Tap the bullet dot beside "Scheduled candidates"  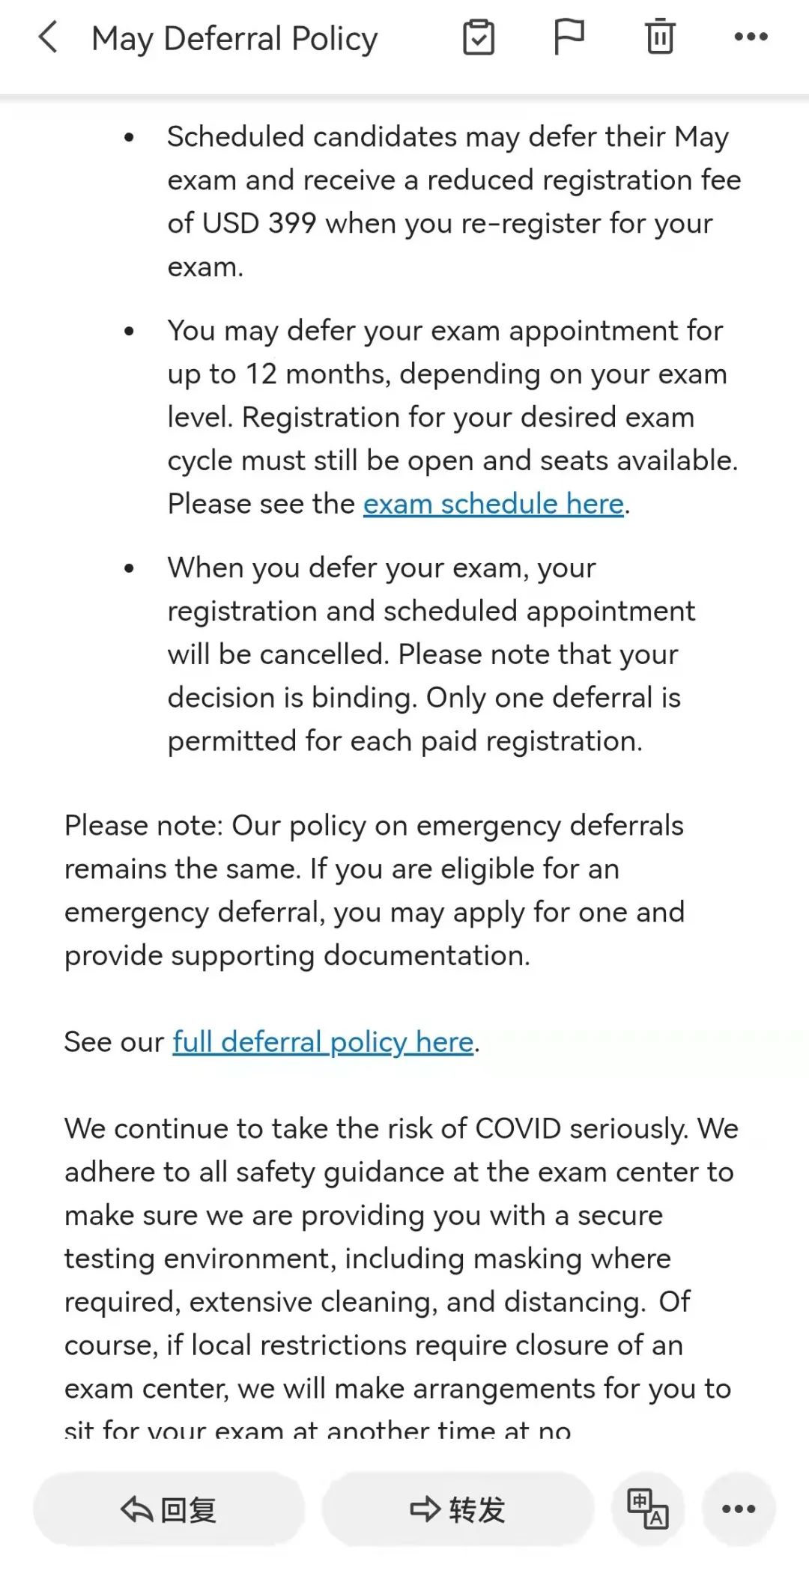(x=130, y=138)
